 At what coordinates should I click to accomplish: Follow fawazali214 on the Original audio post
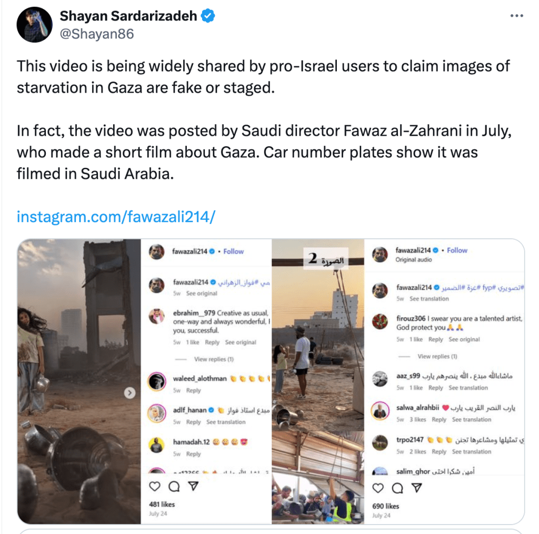point(457,250)
